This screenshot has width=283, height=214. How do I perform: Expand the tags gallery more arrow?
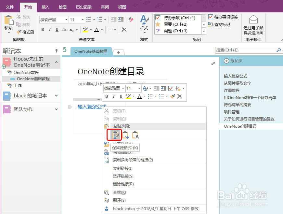pos(204,31)
